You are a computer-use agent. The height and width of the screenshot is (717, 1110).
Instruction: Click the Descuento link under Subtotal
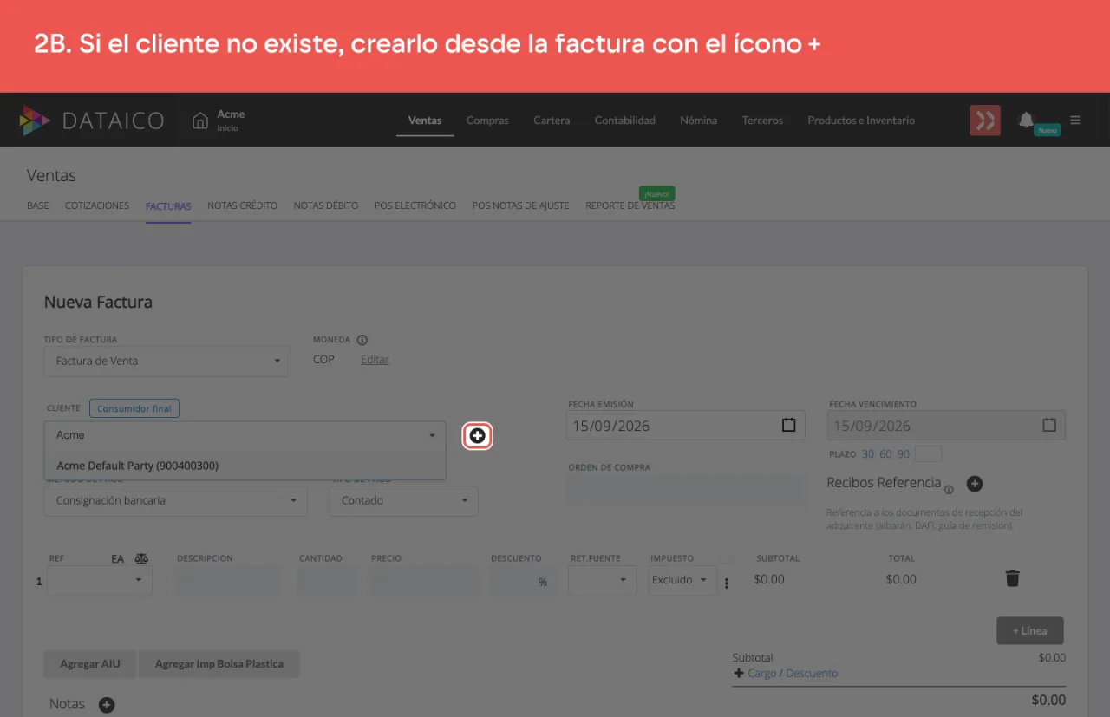pyautogui.click(x=812, y=674)
